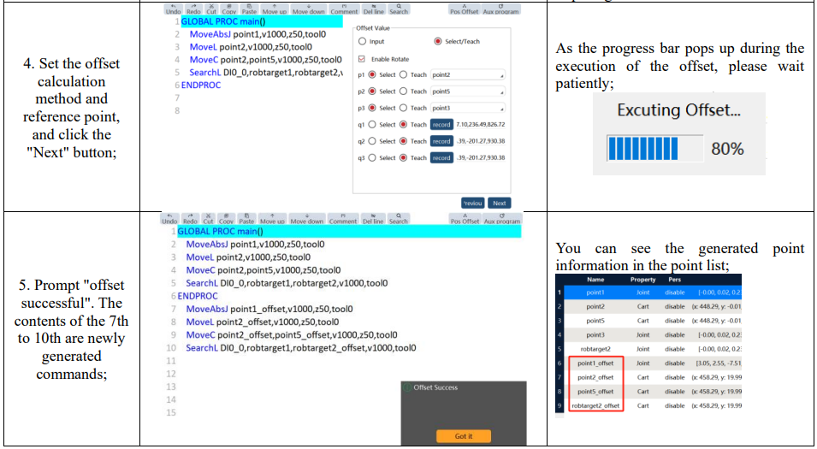817x449 pixels.
Task: Click the record button for q2
Action: [441, 141]
